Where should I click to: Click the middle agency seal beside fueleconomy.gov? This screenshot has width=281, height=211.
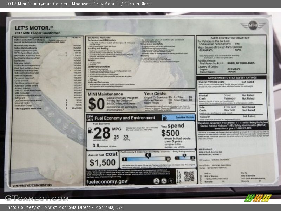coord(163,181)
